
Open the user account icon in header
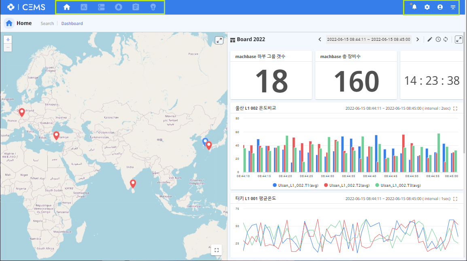(440, 7)
